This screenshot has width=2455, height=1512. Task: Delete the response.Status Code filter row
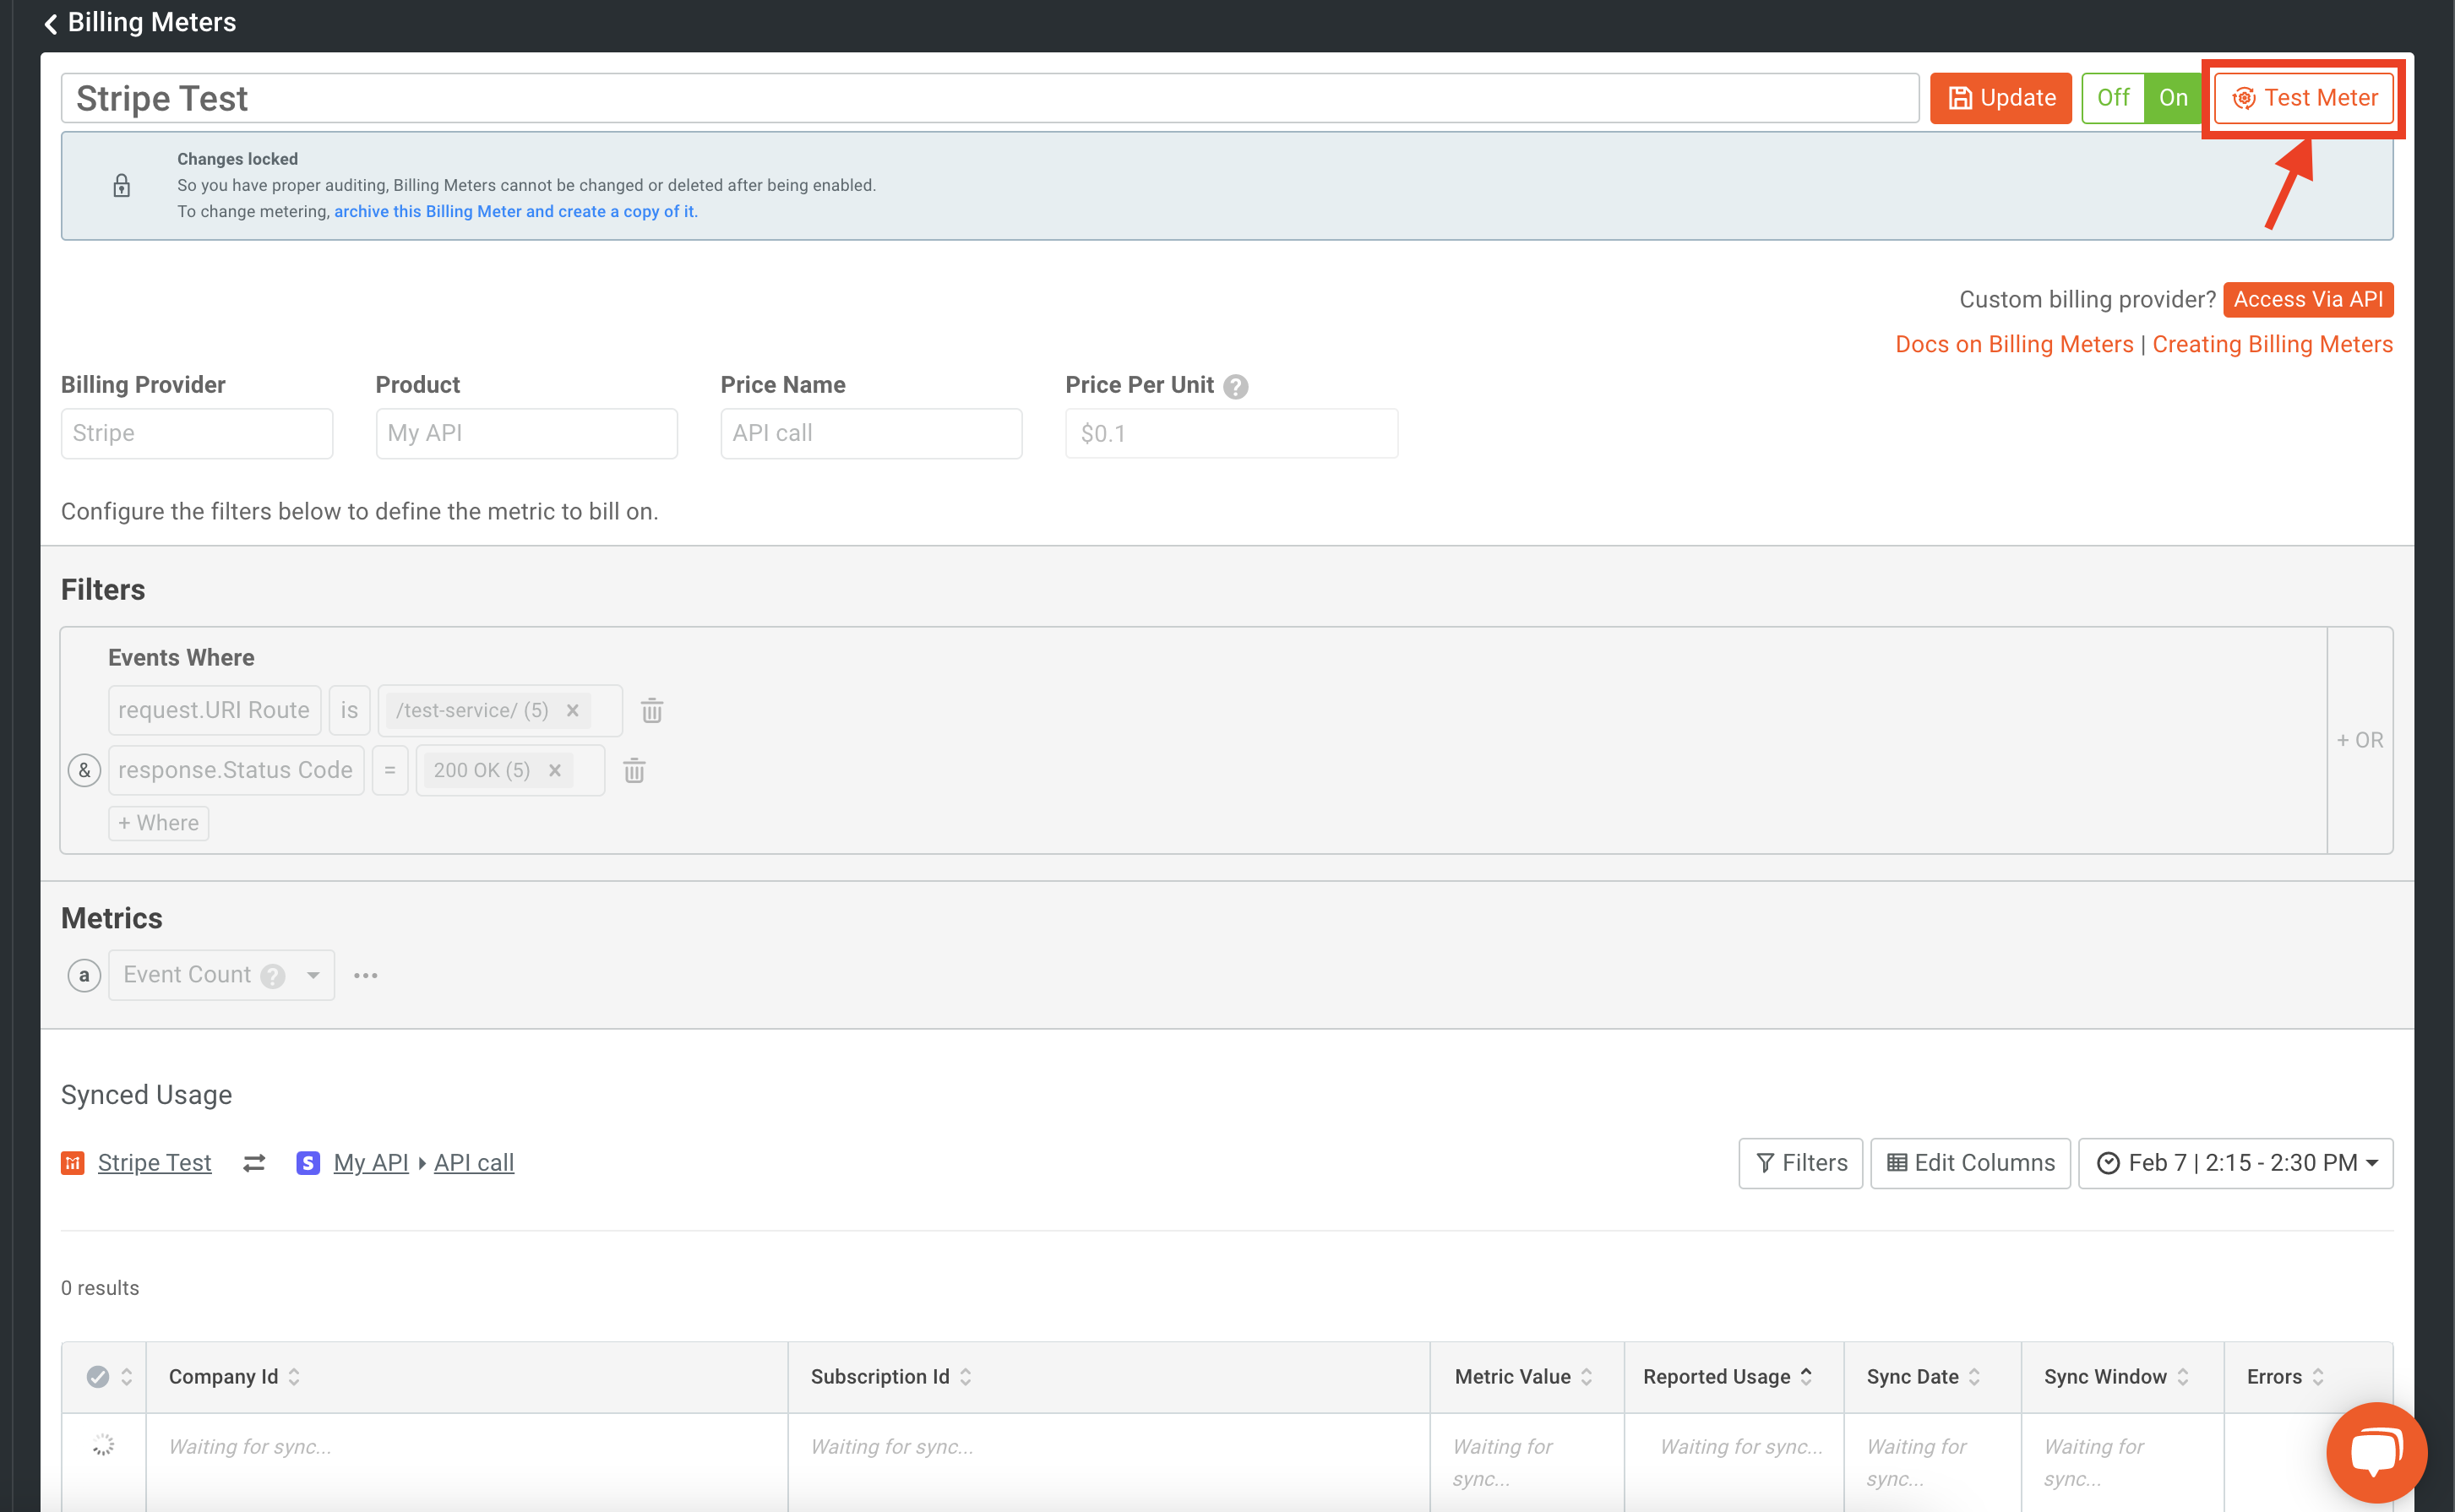(634, 771)
